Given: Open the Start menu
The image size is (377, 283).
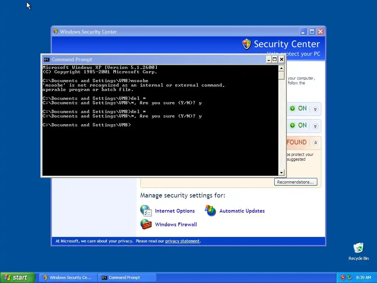Looking at the screenshot, I should click(17, 277).
